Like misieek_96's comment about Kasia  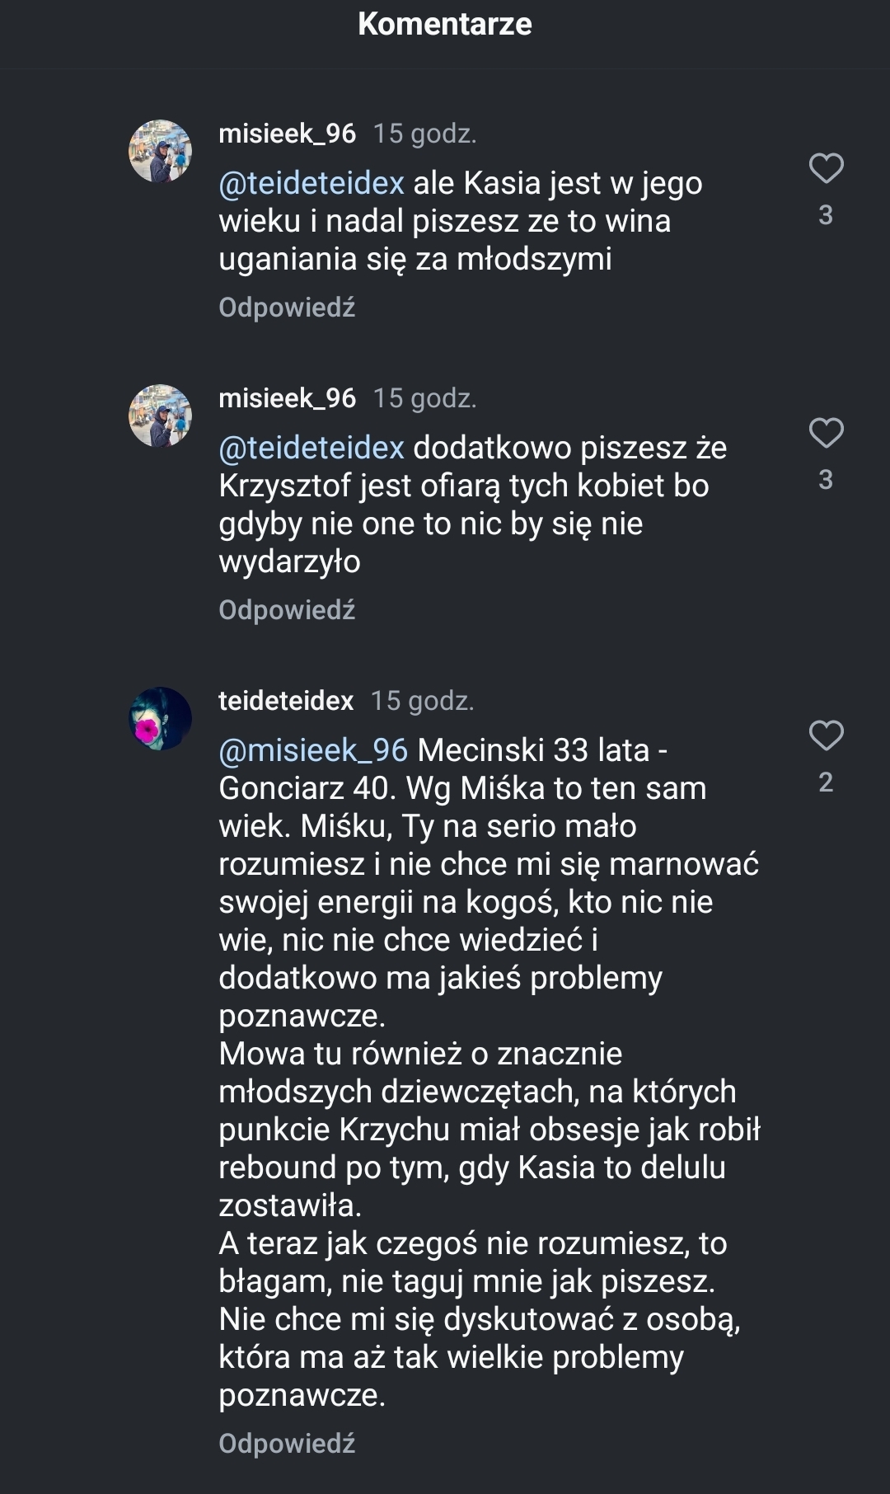(x=826, y=168)
